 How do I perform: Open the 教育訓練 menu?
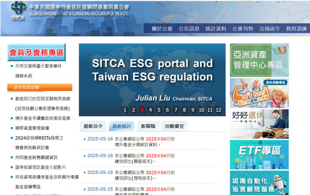pos(296,29)
